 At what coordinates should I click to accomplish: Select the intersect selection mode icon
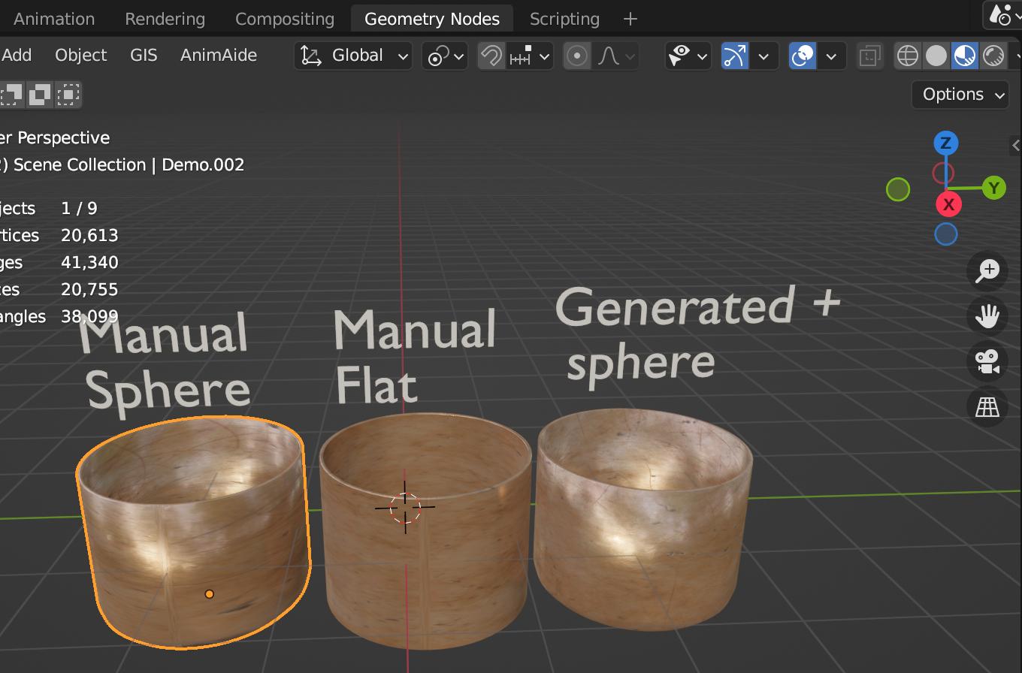(x=68, y=95)
